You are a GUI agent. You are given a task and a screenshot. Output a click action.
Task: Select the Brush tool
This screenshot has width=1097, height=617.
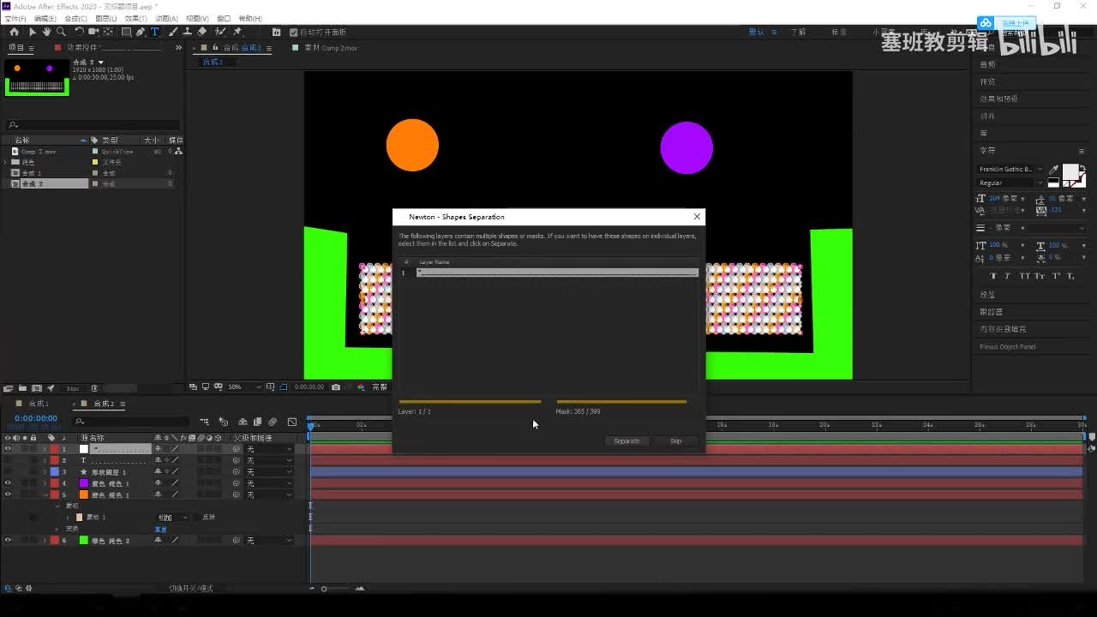coord(174,32)
